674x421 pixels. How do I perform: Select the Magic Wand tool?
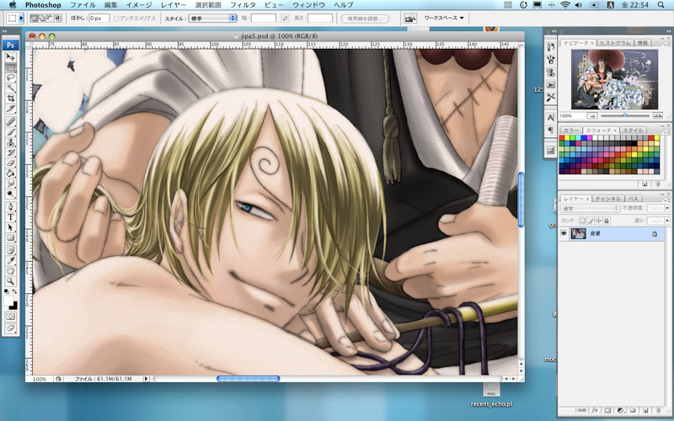[10, 88]
